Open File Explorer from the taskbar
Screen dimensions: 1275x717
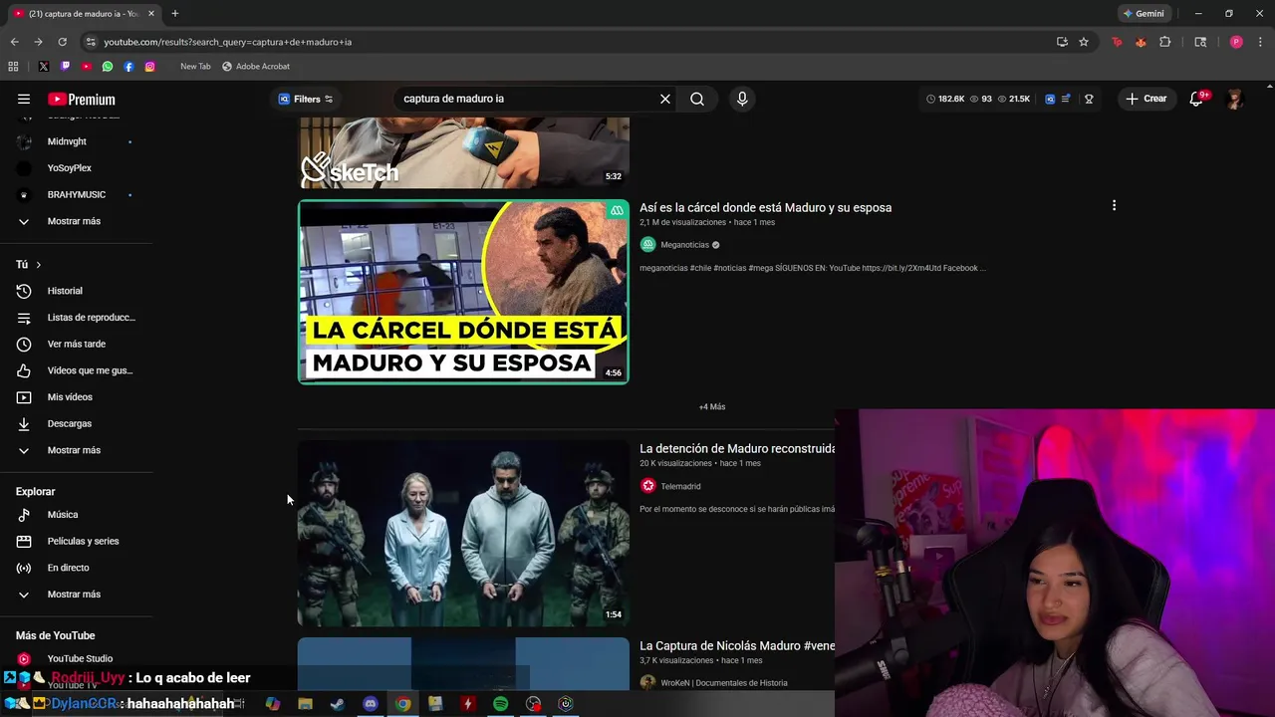pyautogui.click(x=306, y=704)
